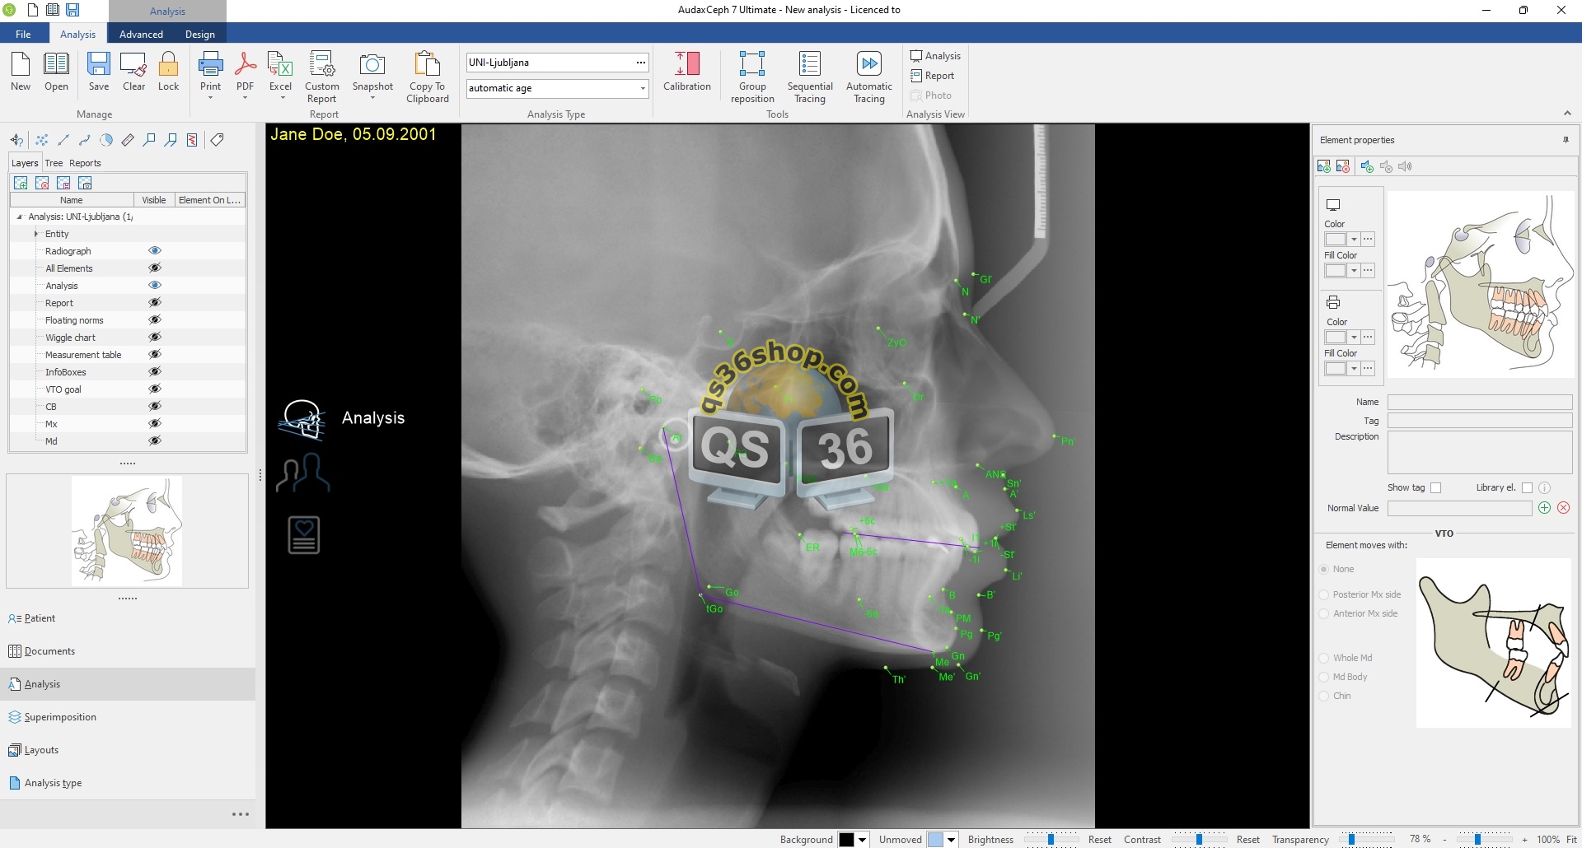Hide the Radiograph layer
The height and width of the screenshot is (848, 1582).
click(154, 251)
